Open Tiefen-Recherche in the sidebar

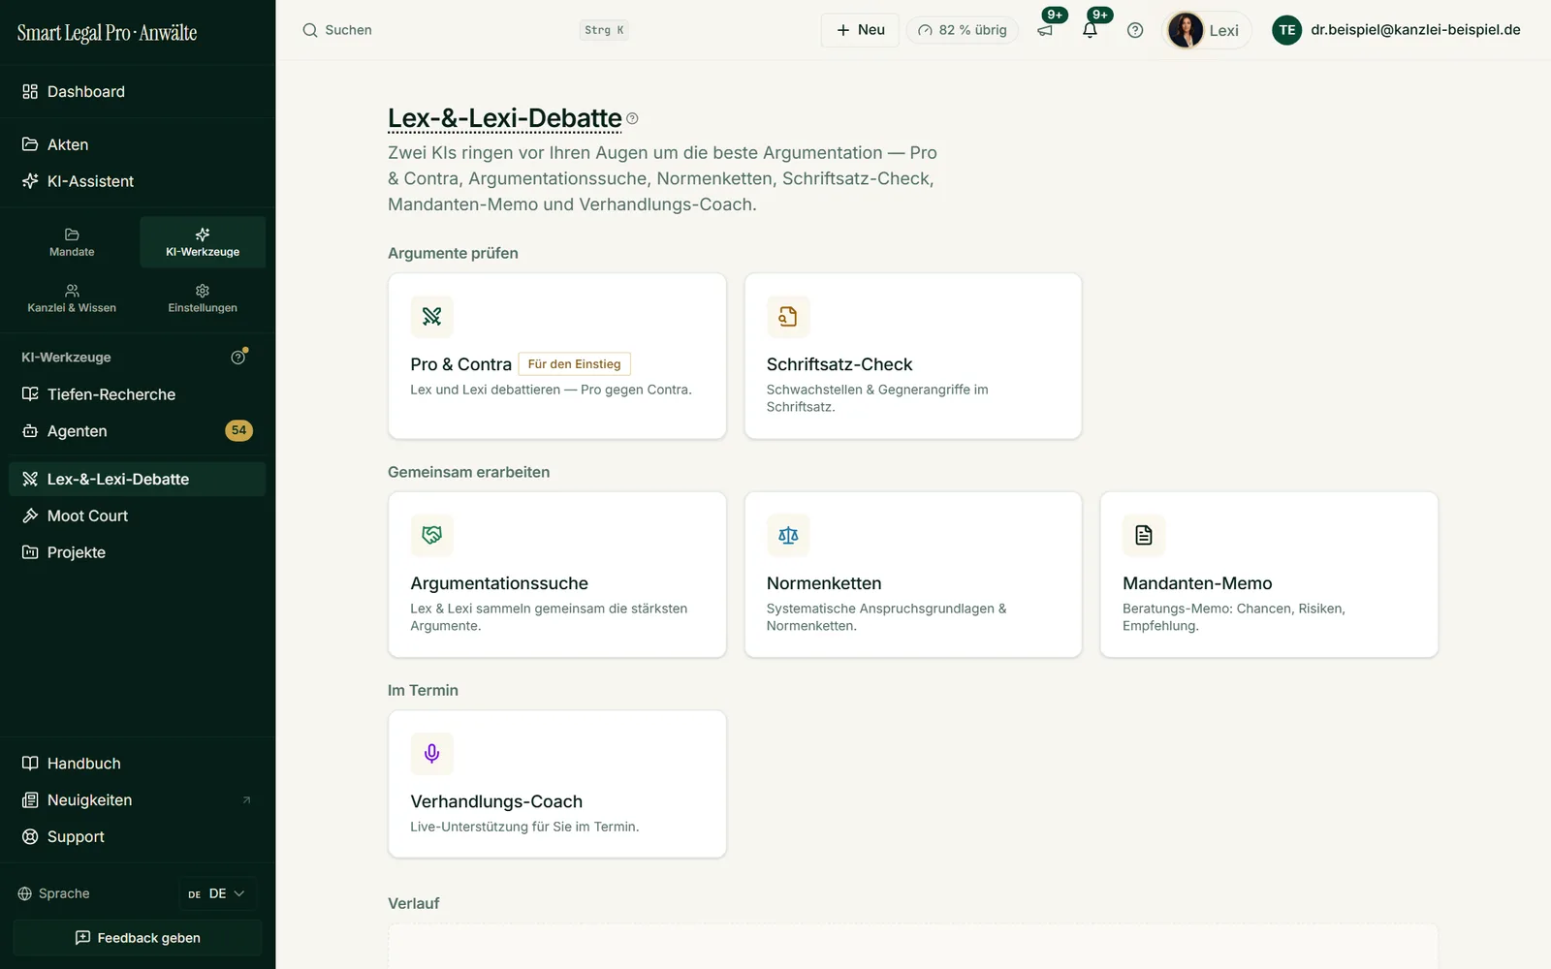click(138, 394)
